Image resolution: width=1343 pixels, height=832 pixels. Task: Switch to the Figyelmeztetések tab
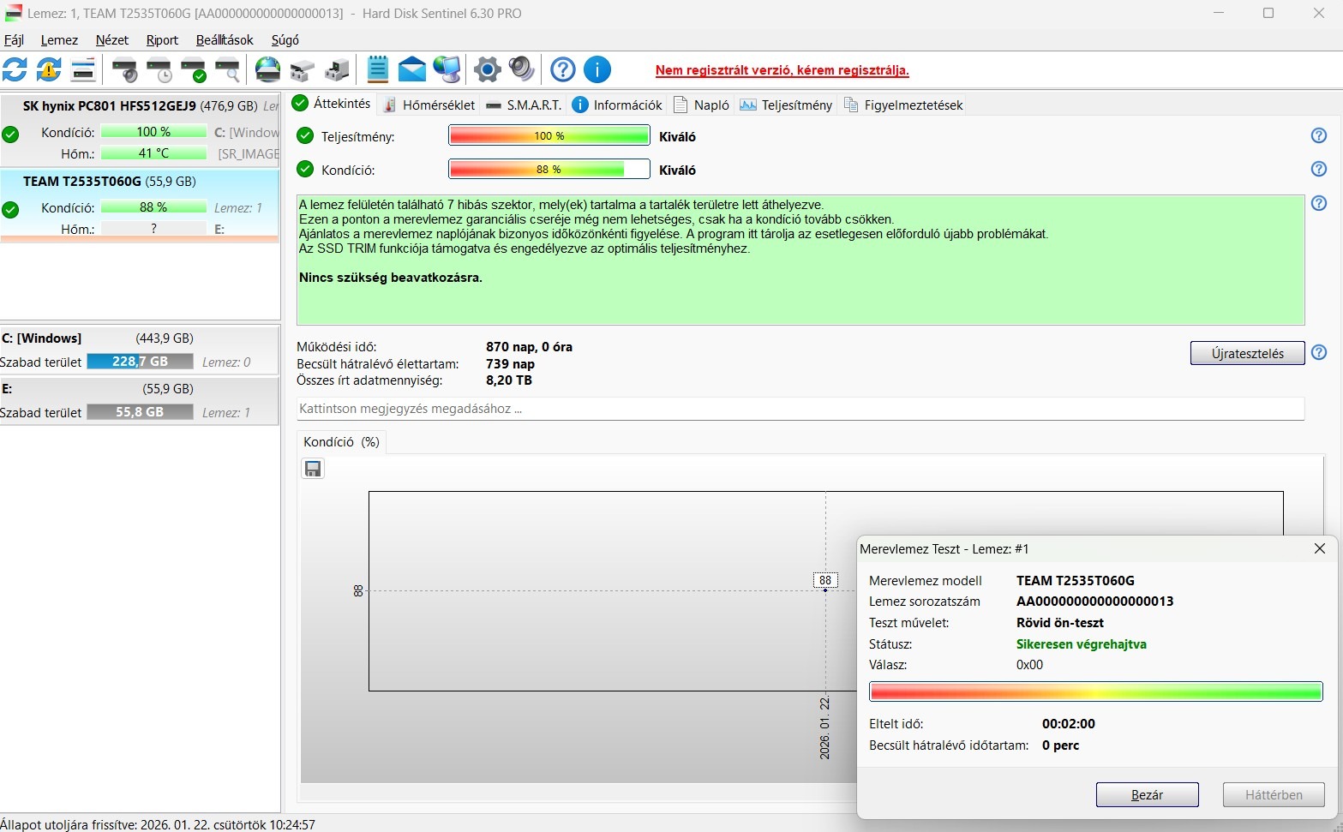point(903,105)
